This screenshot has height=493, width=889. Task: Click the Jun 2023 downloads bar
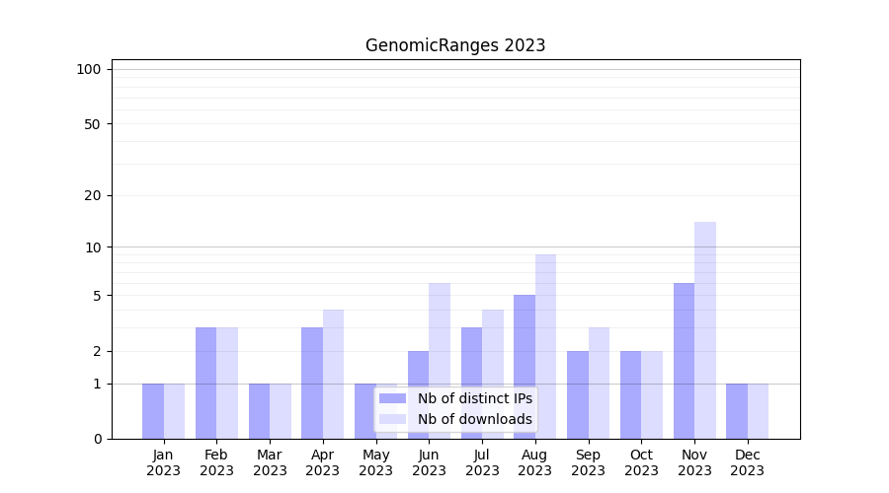point(440,335)
